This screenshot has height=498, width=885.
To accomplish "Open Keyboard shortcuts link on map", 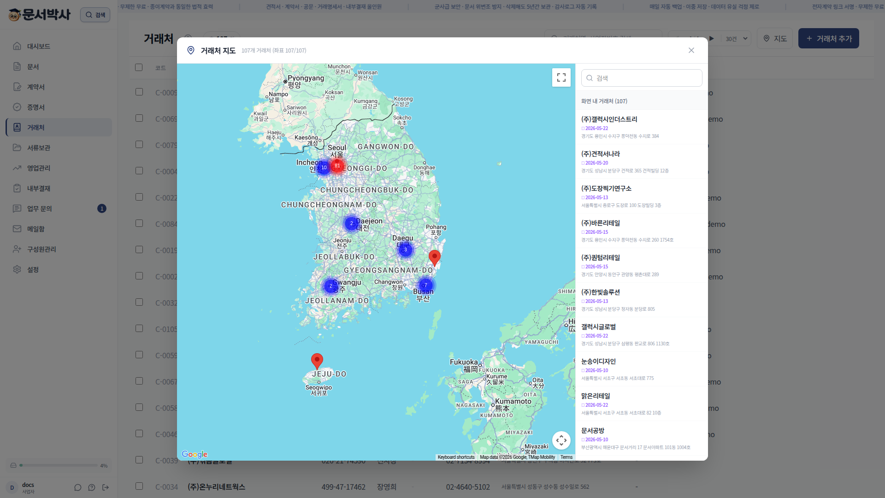I will [456, 457].
